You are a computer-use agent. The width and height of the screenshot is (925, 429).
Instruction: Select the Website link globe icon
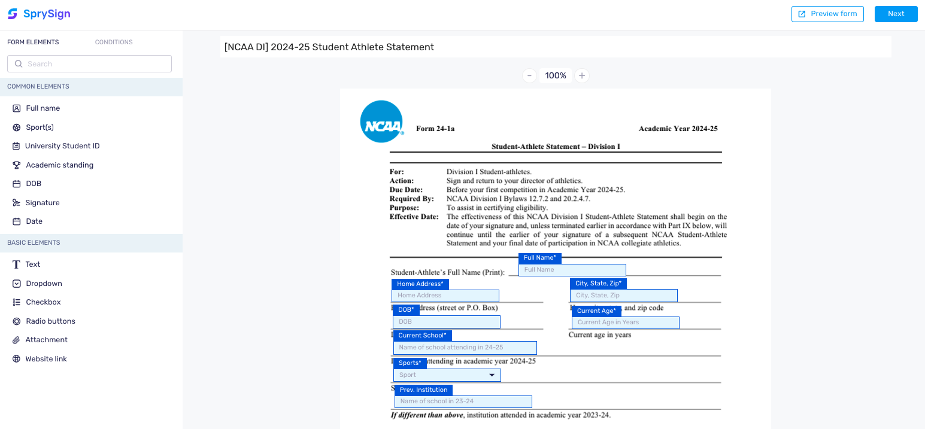coord(16,359)
